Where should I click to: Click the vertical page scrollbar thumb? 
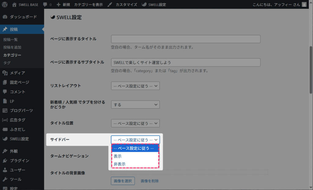pos(311,70)
